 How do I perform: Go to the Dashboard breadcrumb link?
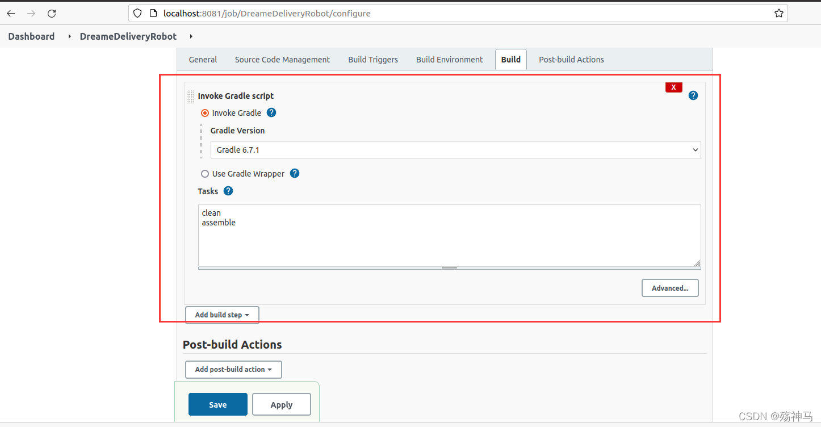tap(31, 36)
